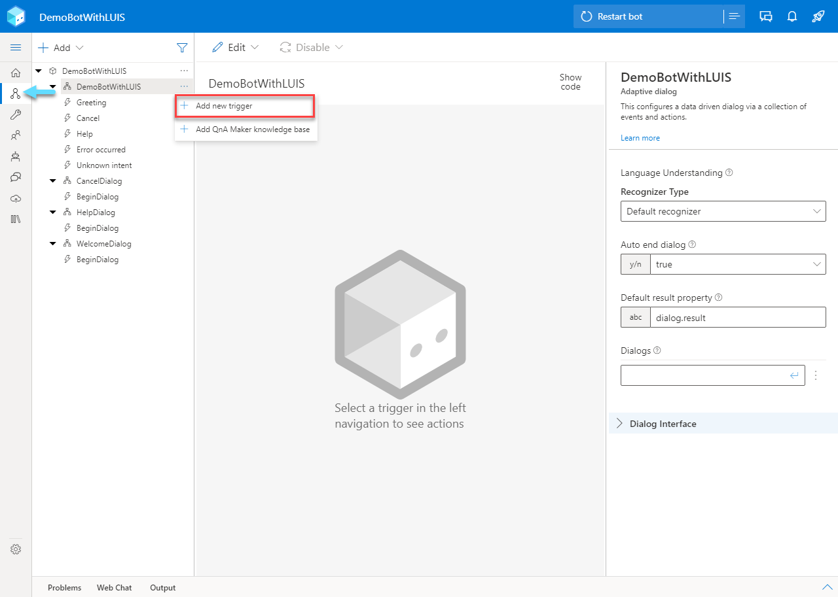Click enter arrow in Dialogs field
Viewport: 838px width, 597px height.
[x=794, y=375]
